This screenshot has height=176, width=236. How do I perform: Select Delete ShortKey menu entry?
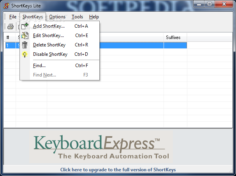60,45
